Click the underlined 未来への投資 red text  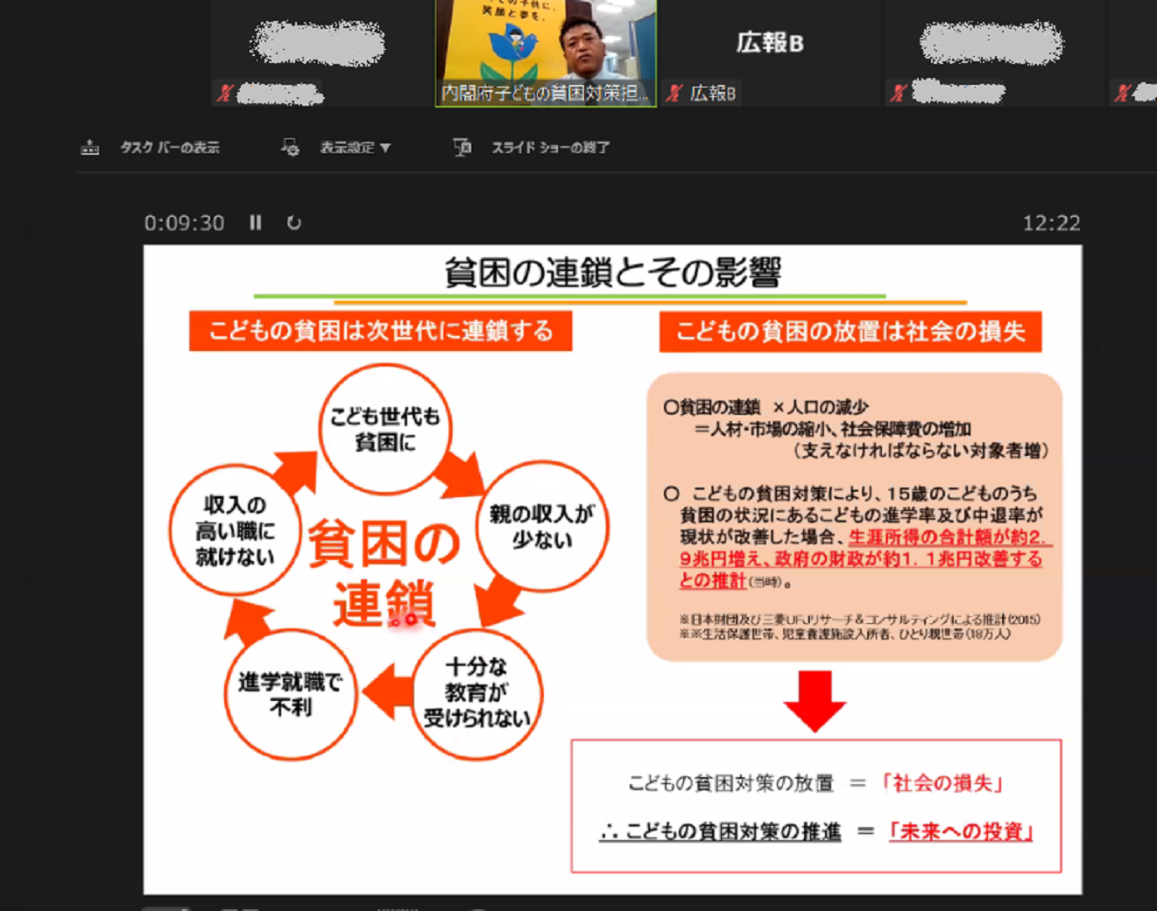pyautogui.click(x=961, y=831)
